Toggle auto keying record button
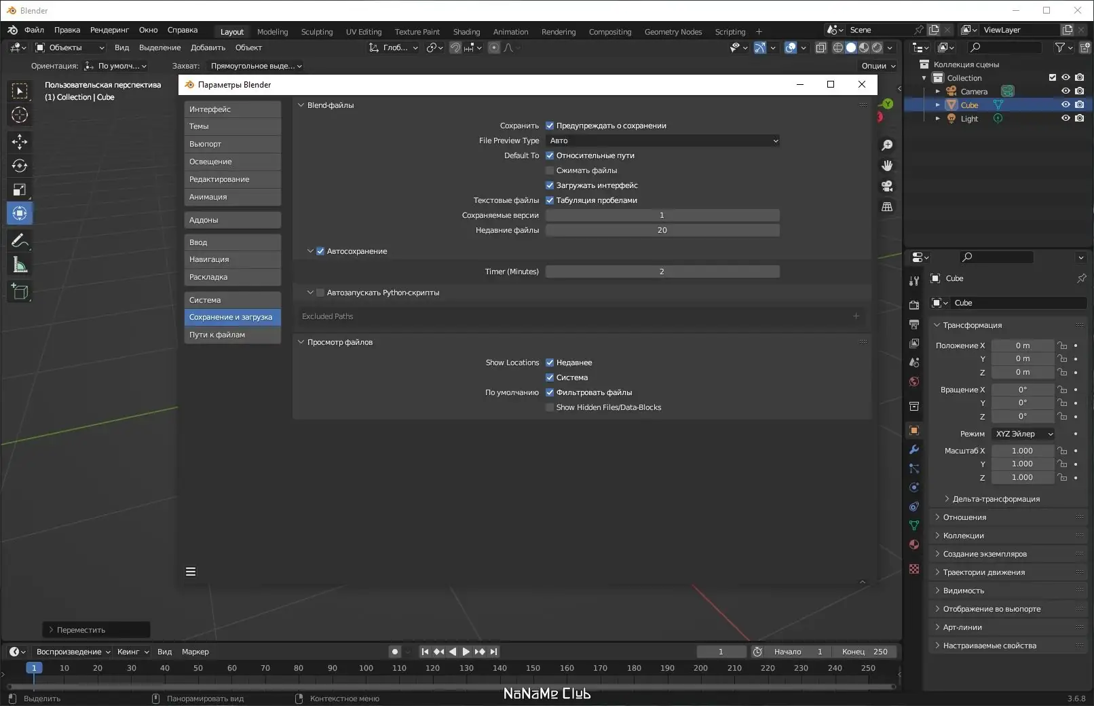 click(395, 652)
